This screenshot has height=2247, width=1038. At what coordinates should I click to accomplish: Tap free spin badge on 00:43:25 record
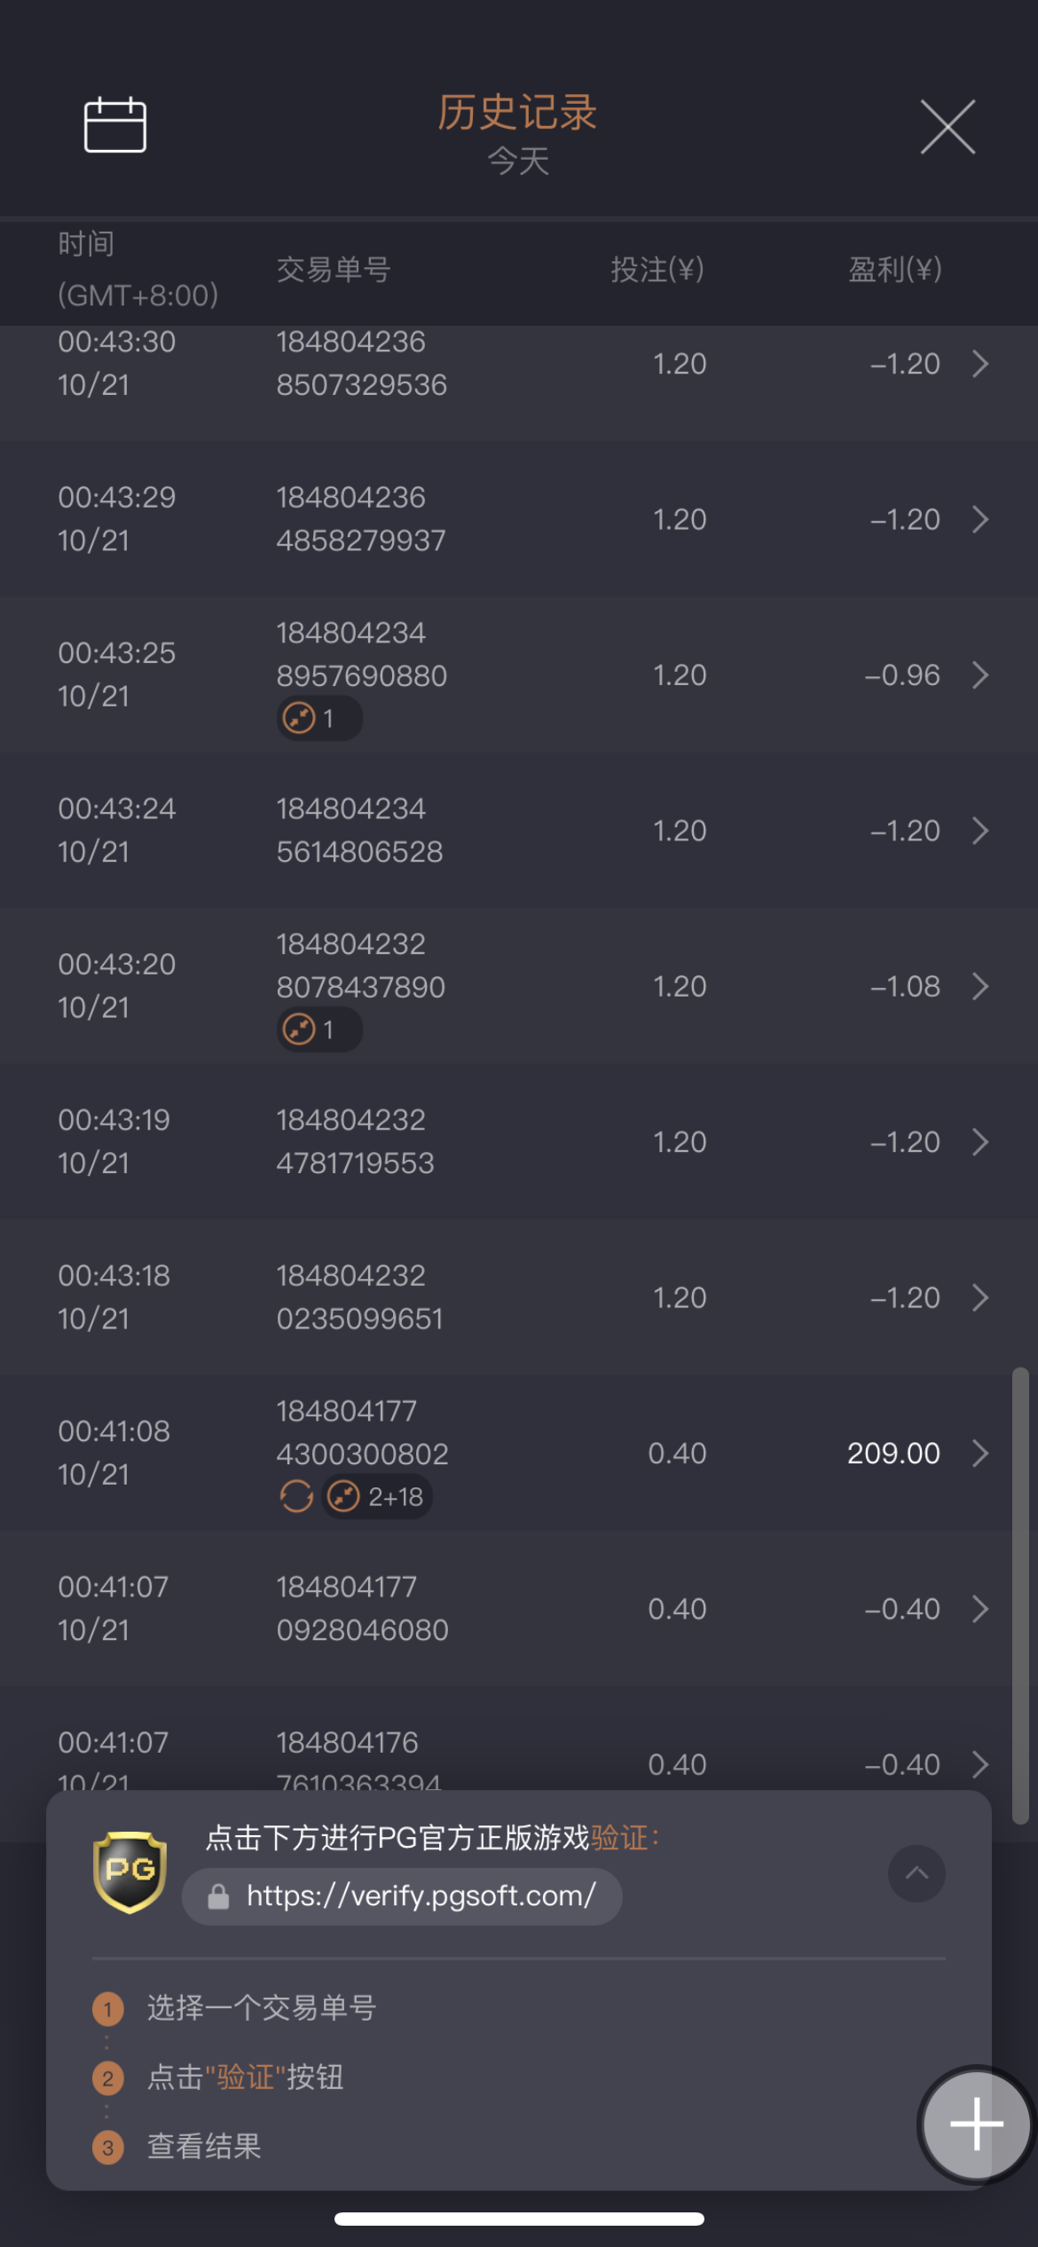coord(318,718)
